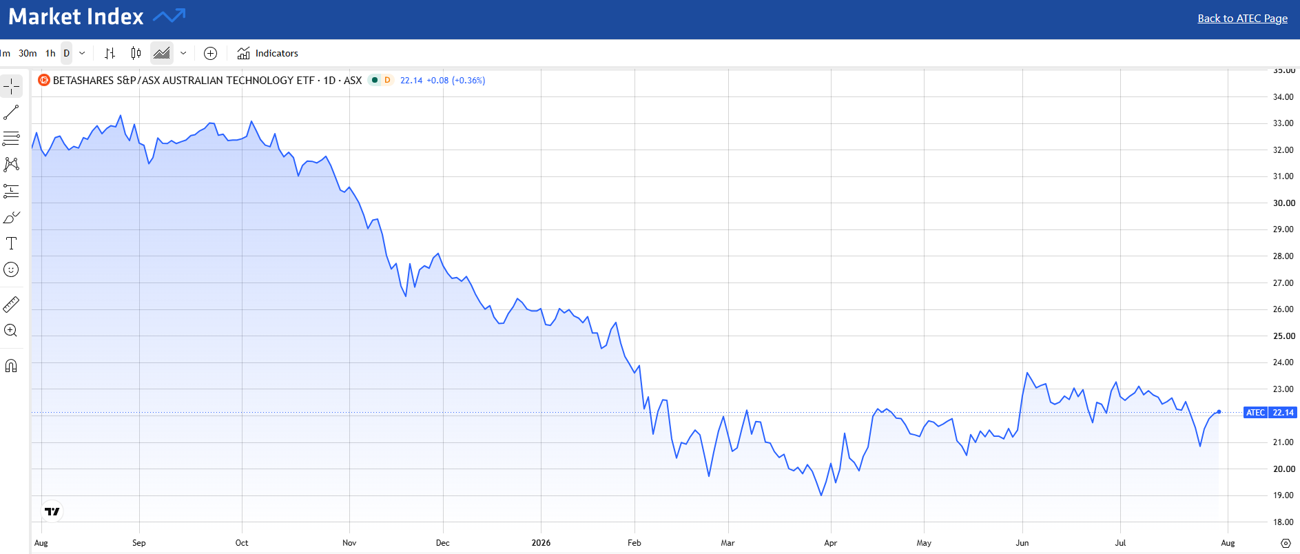
Task: Click the 2026 label on time axis
Action: pos(541,543)
